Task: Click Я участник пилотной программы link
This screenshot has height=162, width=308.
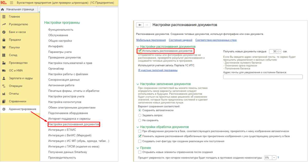Action: coord(158,70)
